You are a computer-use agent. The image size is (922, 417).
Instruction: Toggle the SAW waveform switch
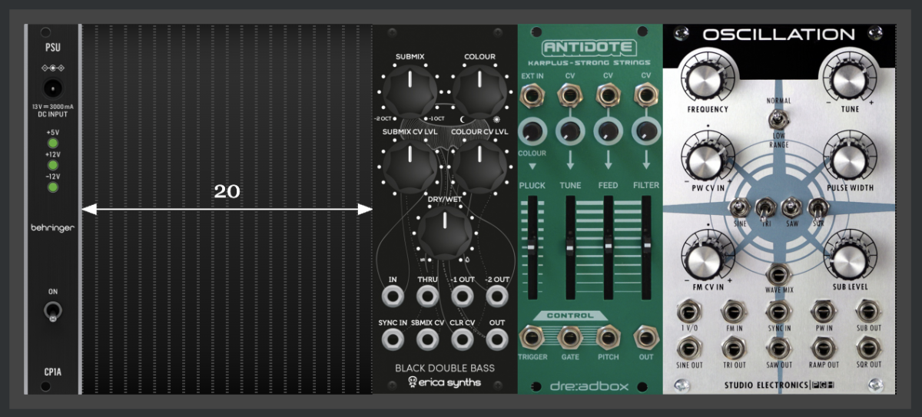point(791,208)
